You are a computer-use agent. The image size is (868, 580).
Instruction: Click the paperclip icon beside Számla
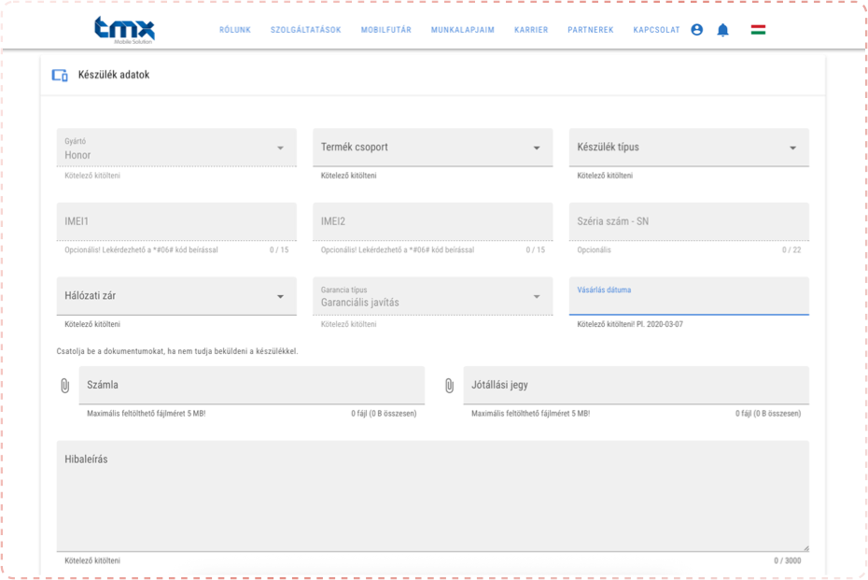(64, 385)
